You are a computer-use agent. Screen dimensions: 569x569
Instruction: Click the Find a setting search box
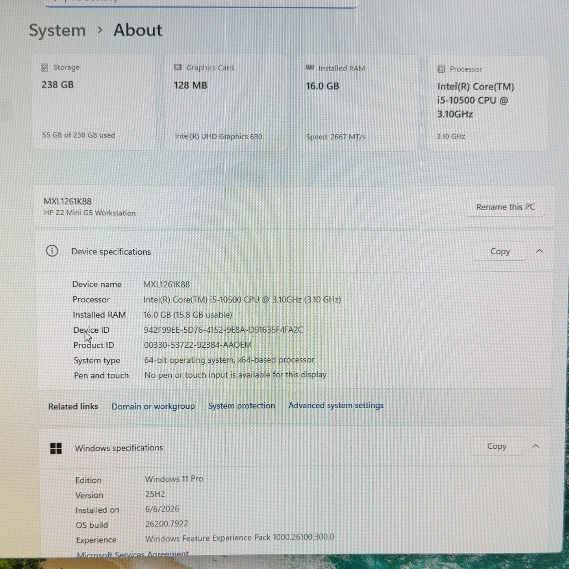click(201, 3)
